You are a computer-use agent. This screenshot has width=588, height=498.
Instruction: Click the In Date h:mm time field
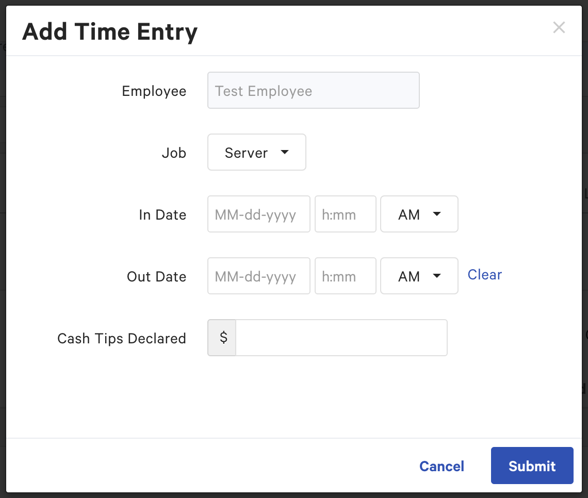(x=345, y=214)
